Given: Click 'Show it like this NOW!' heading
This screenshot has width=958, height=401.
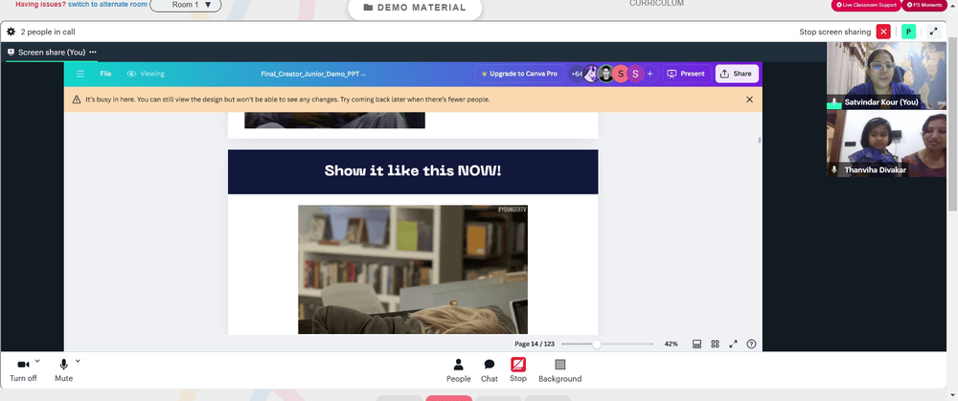Looking at the screenshot, I should (x=413, y=170).
